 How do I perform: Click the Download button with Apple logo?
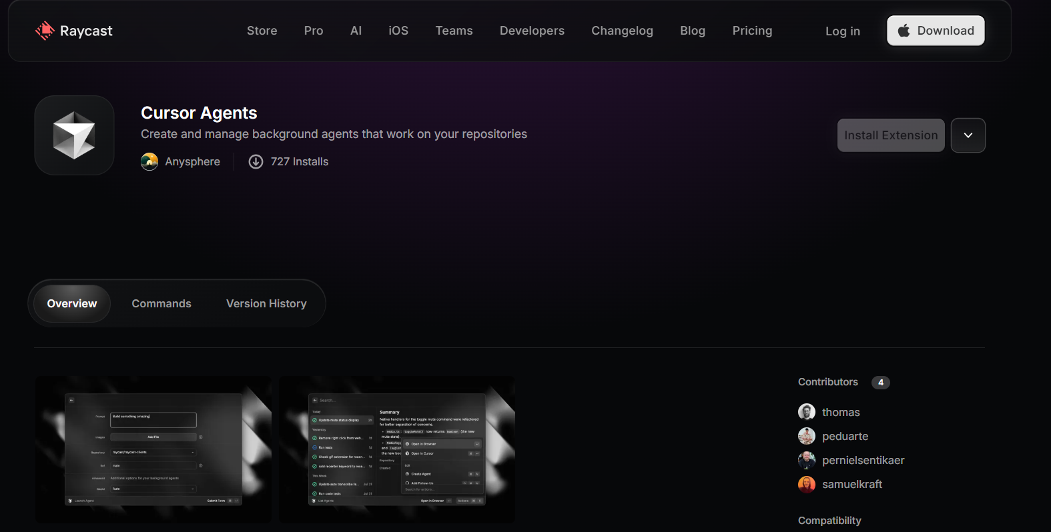coord(936,31)
